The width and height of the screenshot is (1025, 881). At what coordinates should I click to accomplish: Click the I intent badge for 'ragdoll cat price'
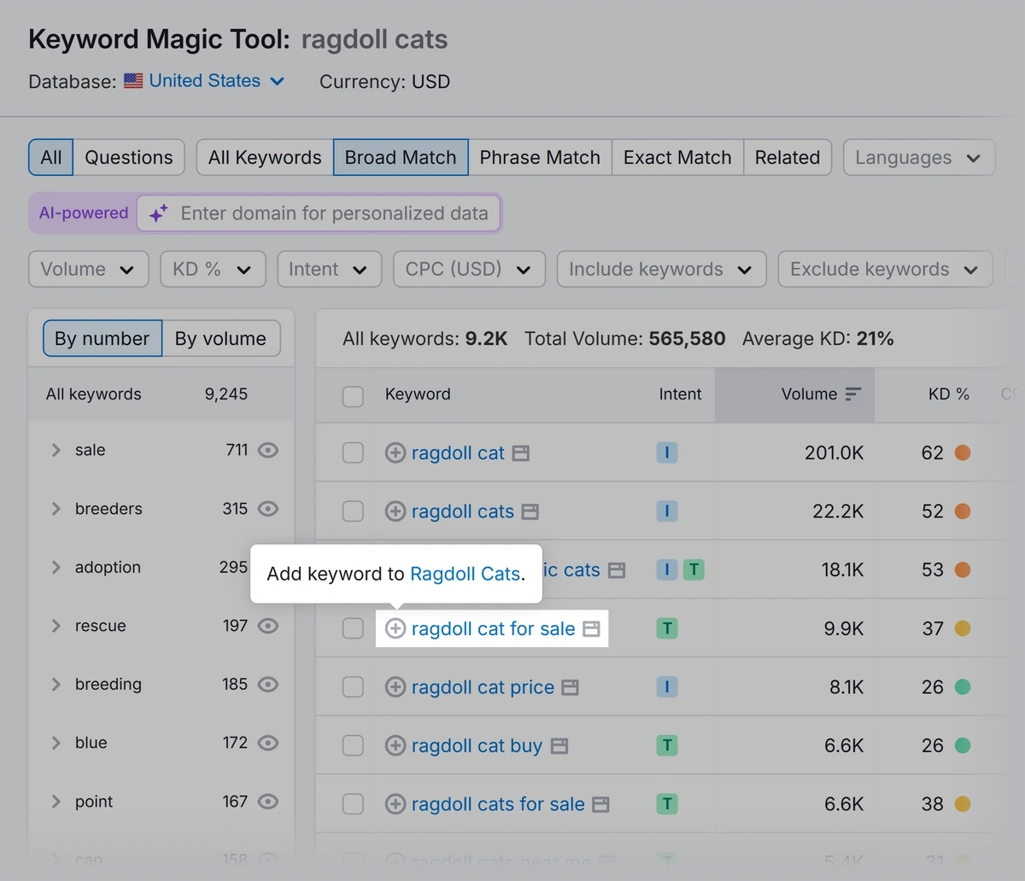click(667, 687)
